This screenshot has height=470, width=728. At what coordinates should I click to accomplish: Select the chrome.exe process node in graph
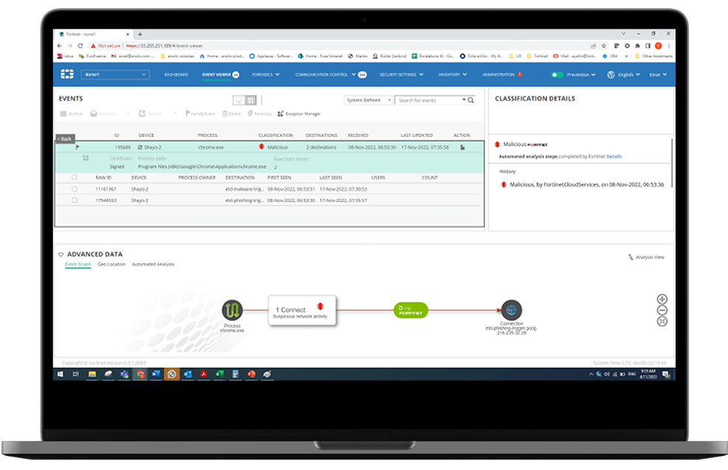(232, 310)
